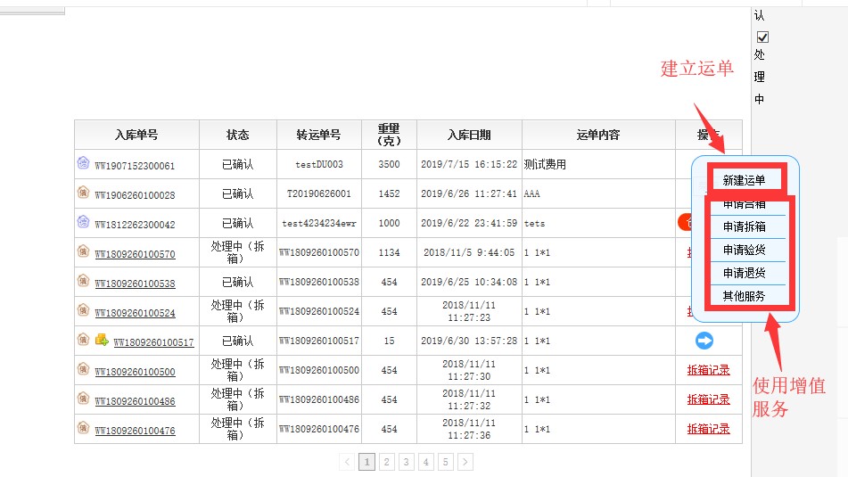This screenshot has width=848, height=477.
Task: Open inbound order link WW1809260100570
Action: click(136, 254)
